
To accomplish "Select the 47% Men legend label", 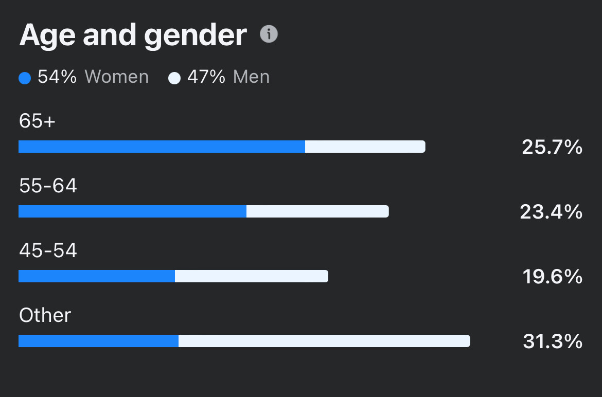I will (x=228, y=77).
